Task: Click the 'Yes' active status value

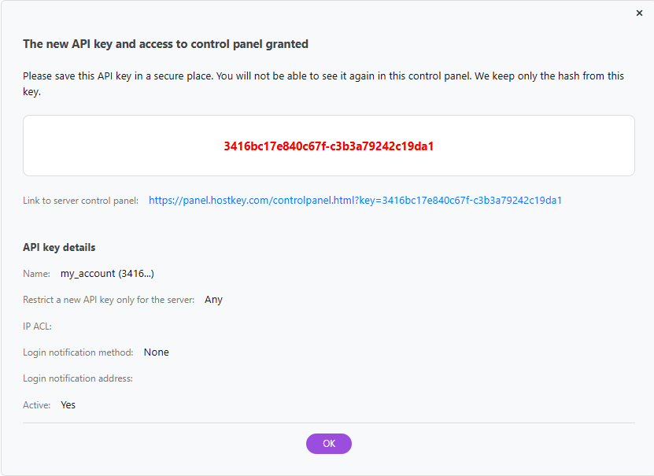Action: 68,405
